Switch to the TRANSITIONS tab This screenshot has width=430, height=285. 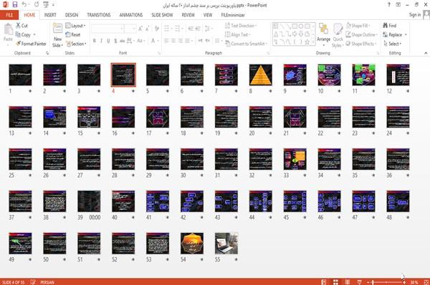pos(99,15)
